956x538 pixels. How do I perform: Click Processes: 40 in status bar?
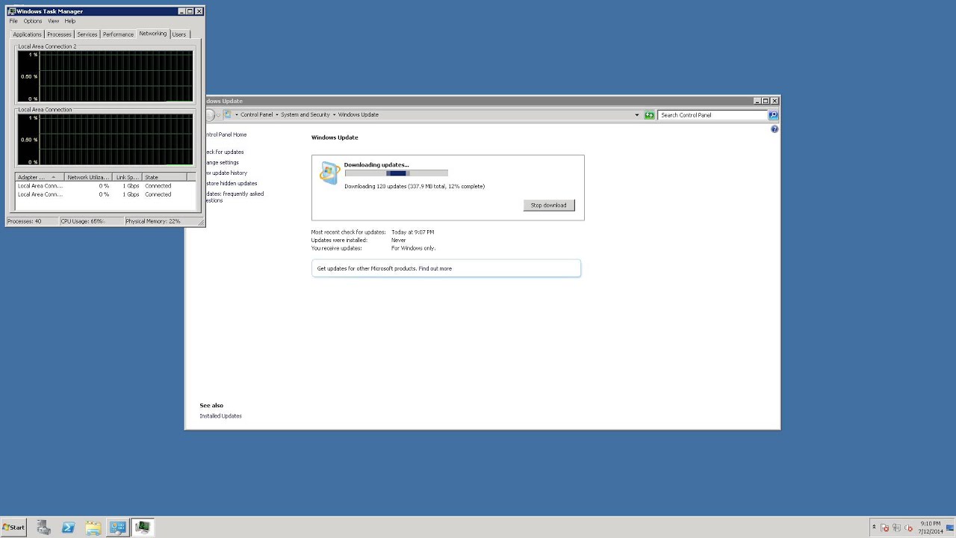point(32,221)
